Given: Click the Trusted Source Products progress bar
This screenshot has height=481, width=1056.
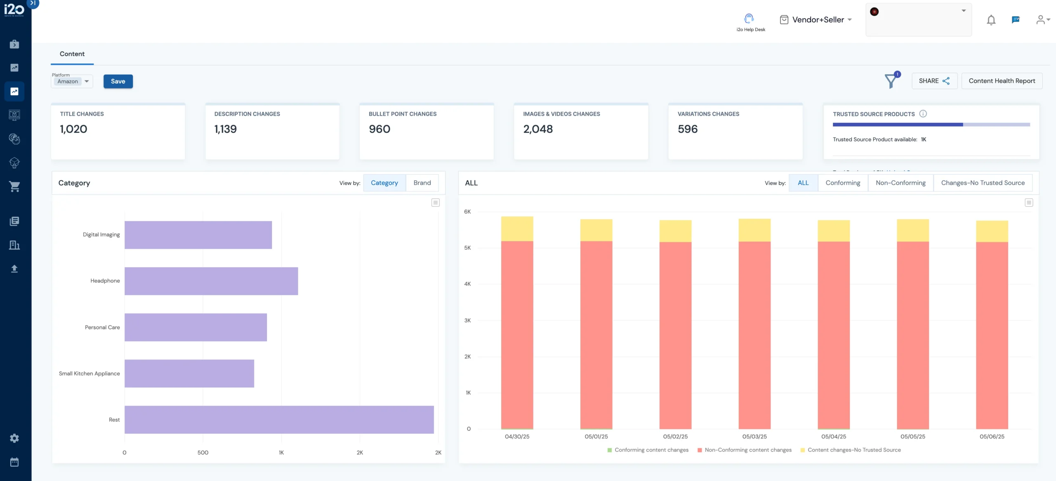Looking at the screenshot, I should 931,124.
